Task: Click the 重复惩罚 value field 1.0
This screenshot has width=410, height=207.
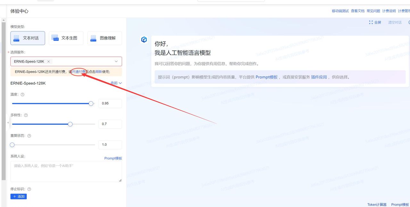Action: [110, 145]
